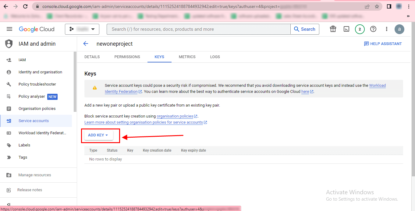Image resolution: width=415 pixels, height=211 pixels.
Task: Open the three-dot settings menu
Action: [x=387, y=29]
